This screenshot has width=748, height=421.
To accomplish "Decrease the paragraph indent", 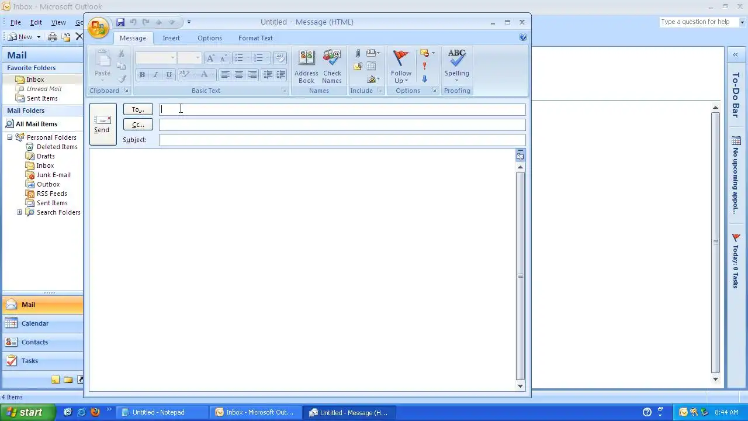I will (x=268, y=74).
